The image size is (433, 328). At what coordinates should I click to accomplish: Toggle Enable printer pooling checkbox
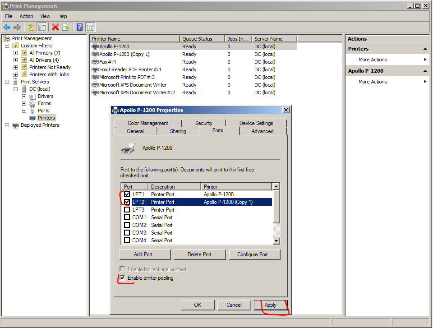coord(122,278)
